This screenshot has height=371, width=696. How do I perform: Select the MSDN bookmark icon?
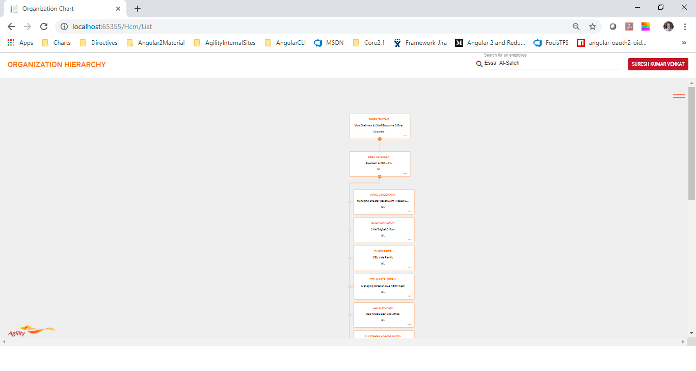tap(318, 43)
